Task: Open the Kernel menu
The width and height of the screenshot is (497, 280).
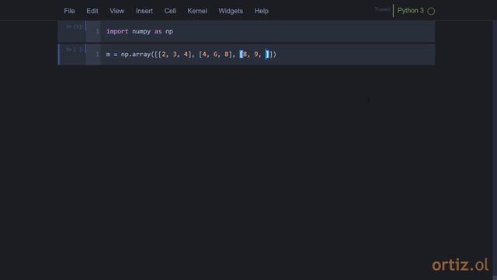Action: point(197,11)
